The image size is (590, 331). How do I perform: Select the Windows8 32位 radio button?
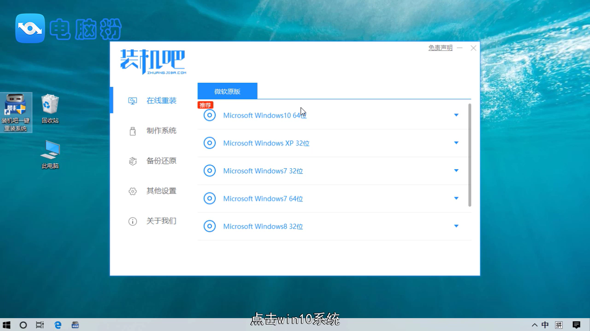point(210,226)
